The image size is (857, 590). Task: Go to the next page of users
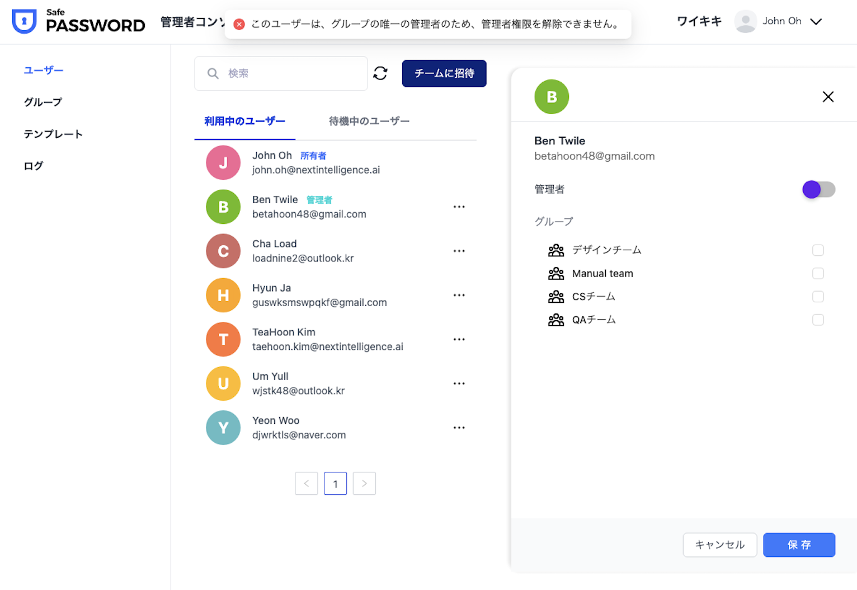364,484
